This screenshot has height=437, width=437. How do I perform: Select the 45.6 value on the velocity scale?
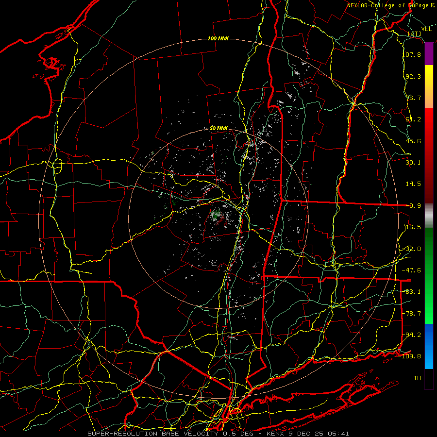pos(413,141)
